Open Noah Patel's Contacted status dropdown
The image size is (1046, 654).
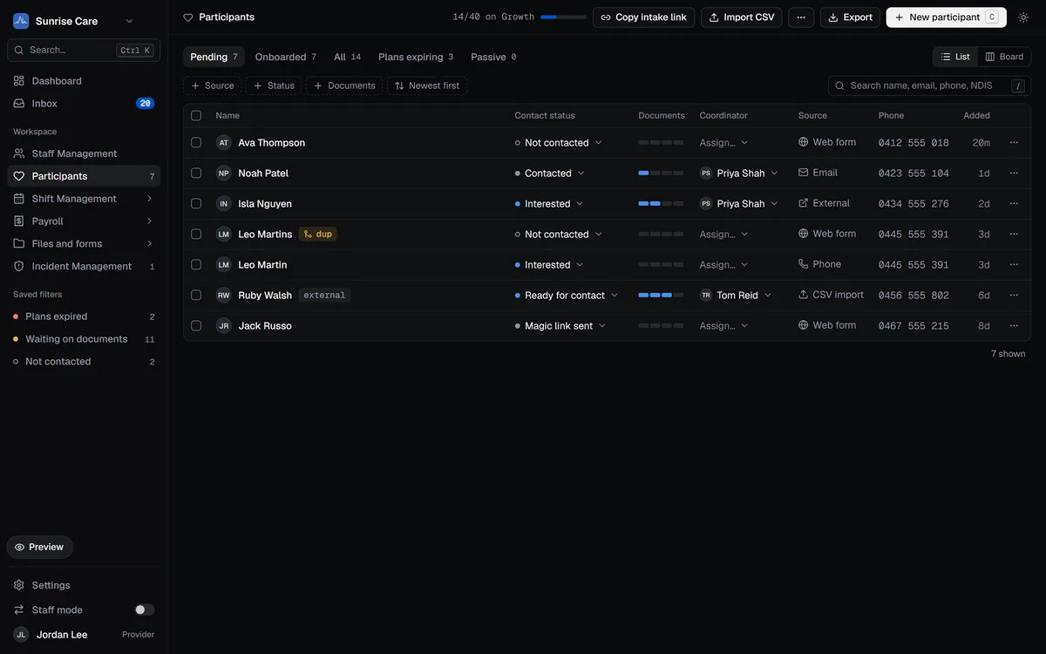[x=550, y=174]
